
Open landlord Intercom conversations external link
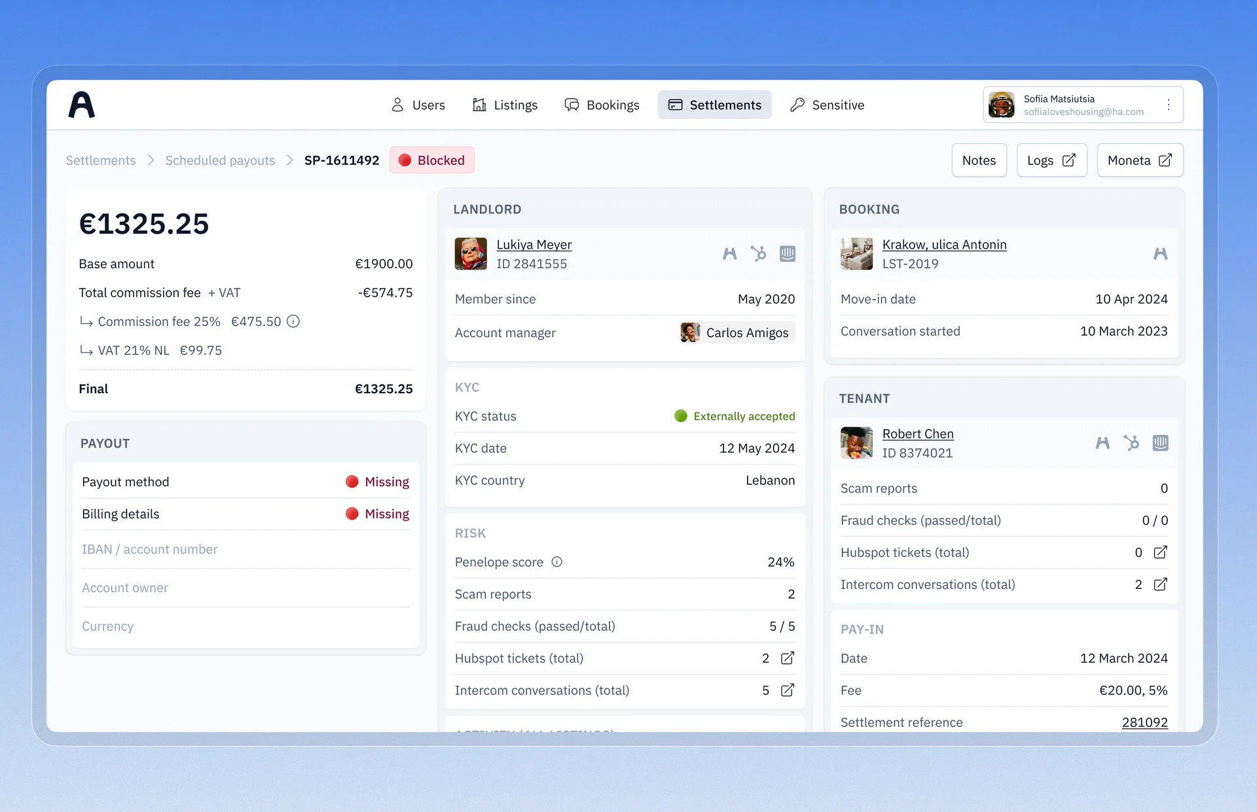pos(788,690)
